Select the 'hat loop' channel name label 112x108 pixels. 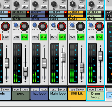click(39, 94)
